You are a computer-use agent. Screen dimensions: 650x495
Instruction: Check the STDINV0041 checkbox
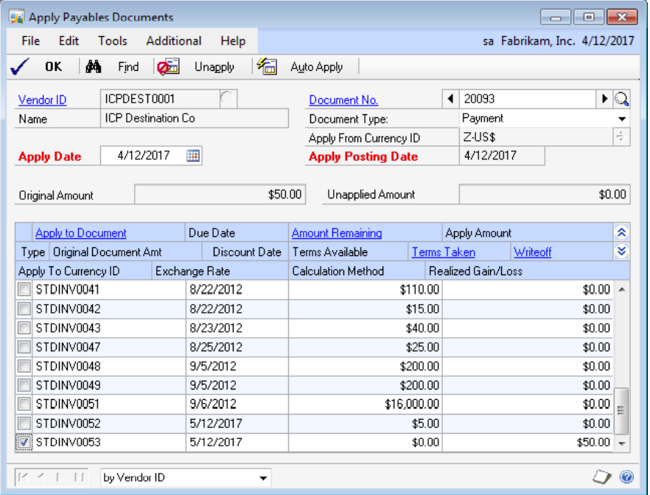click(x=24, y=289)
